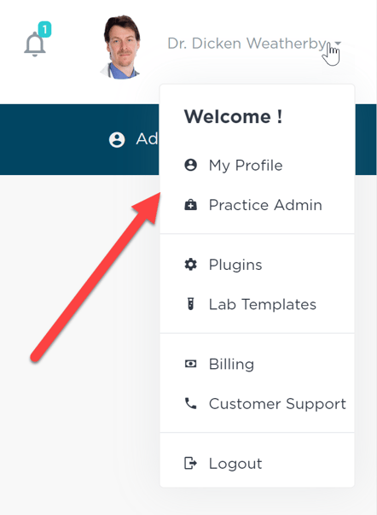
Task: Click the Dr. Dicken Weatherby name
Action: [246, 44]
